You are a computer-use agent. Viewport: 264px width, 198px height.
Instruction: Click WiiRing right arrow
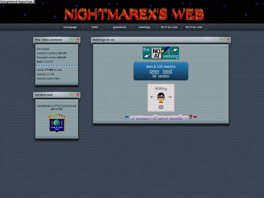click(x=170, y=97)
